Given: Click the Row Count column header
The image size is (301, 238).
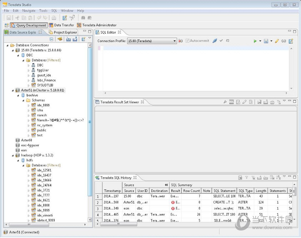Looking at the screenshot, I should 191,191.
